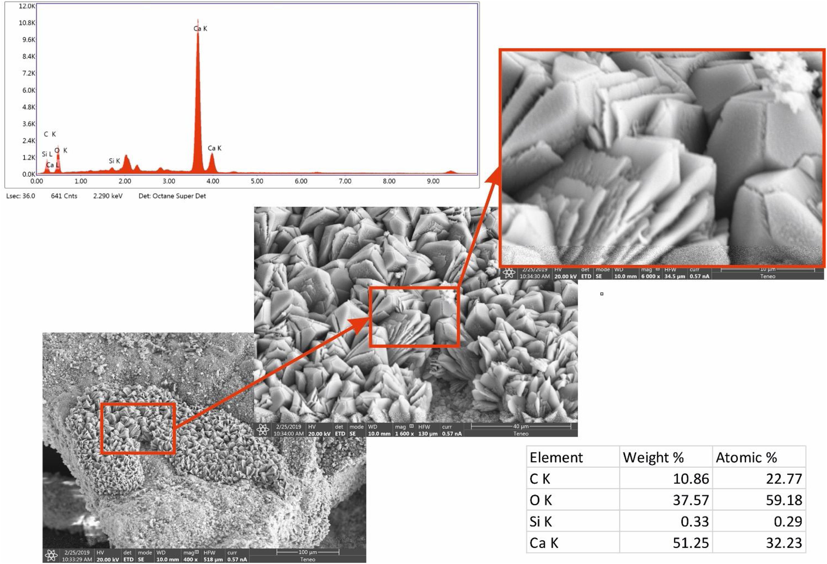
Task: Click atom logo in 6000x SEM databar
Action: pyautogui.click(x=509, y=273)
